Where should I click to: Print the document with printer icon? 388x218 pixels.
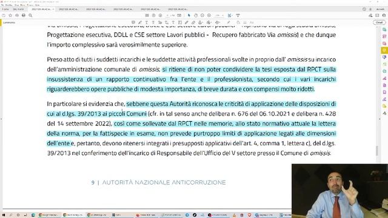[x=24, y=15]
